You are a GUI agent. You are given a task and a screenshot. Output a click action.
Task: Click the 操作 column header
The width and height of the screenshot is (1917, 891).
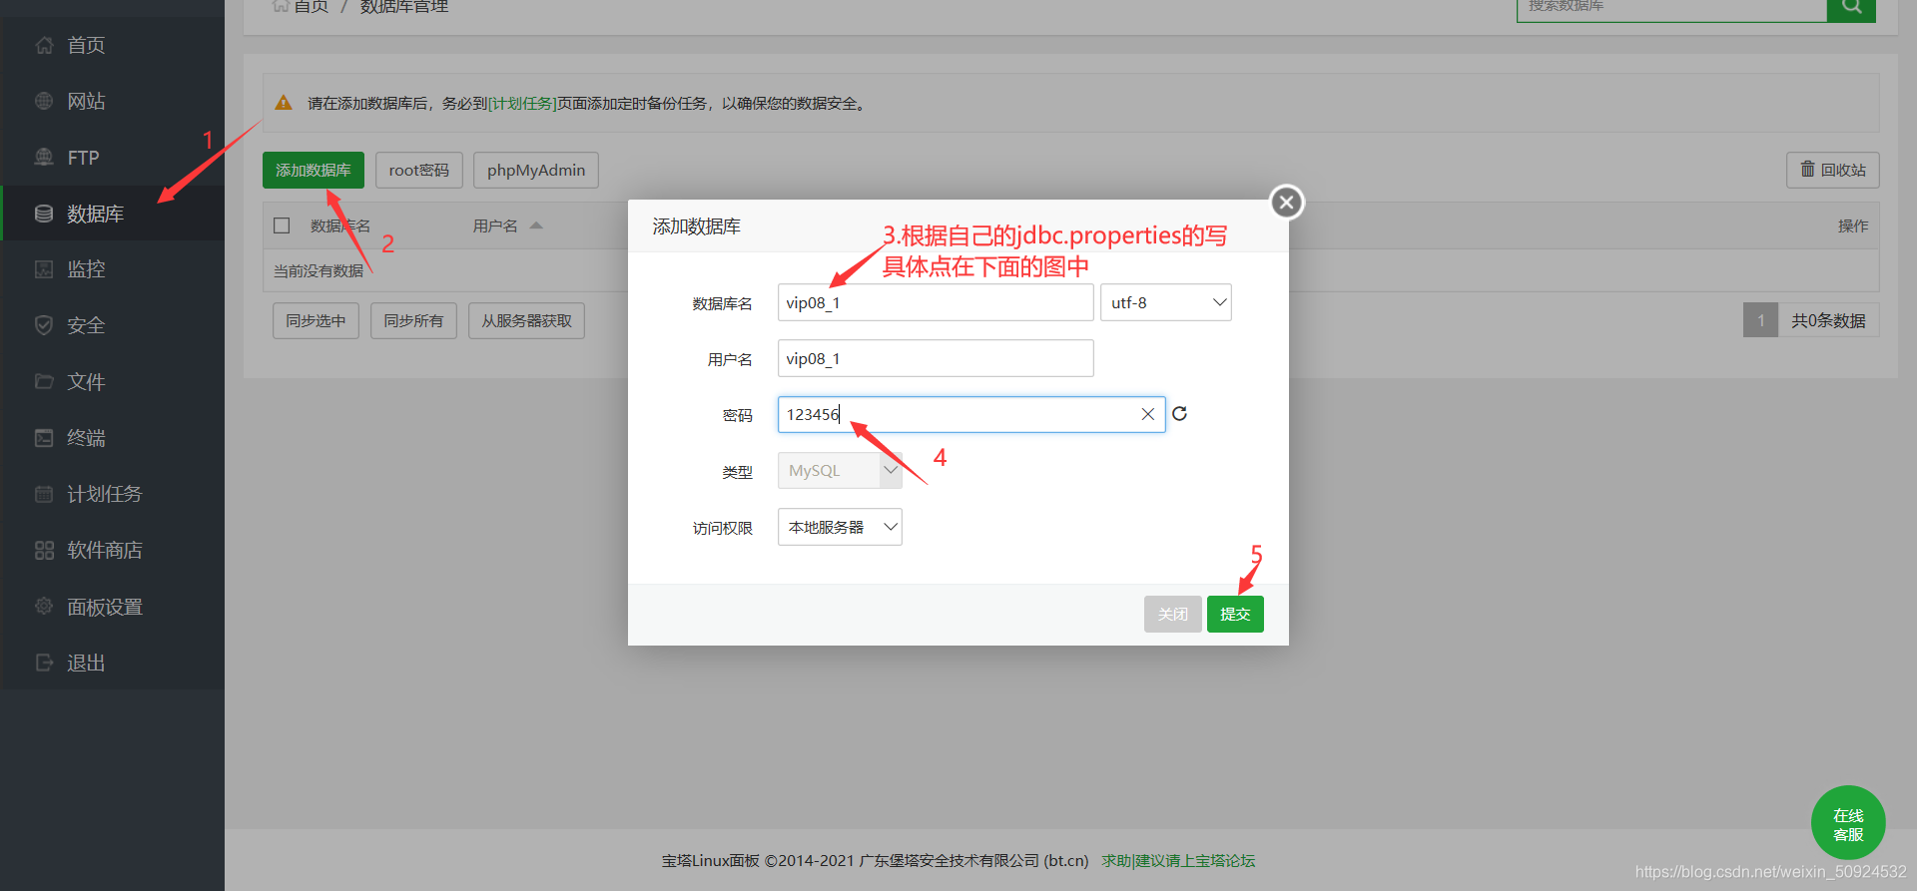coord(1853,225)
